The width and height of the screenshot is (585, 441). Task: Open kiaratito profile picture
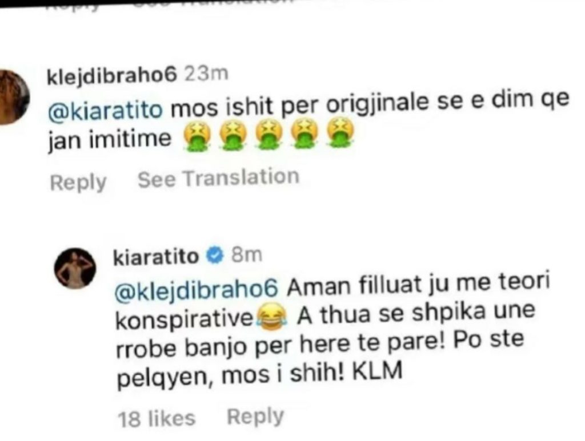(x=75, y=268)
